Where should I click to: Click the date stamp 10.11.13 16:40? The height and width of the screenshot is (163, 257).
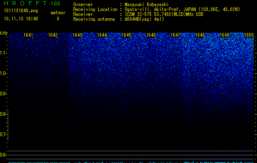click(x=21, y=19)
